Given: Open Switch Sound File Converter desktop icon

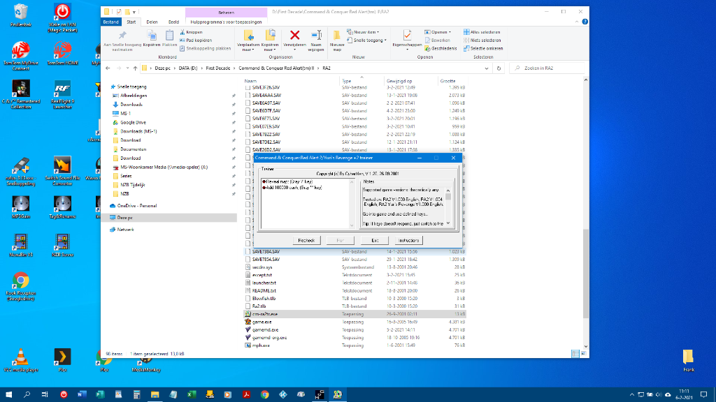Looking at the screenshot, I should 62,171.
